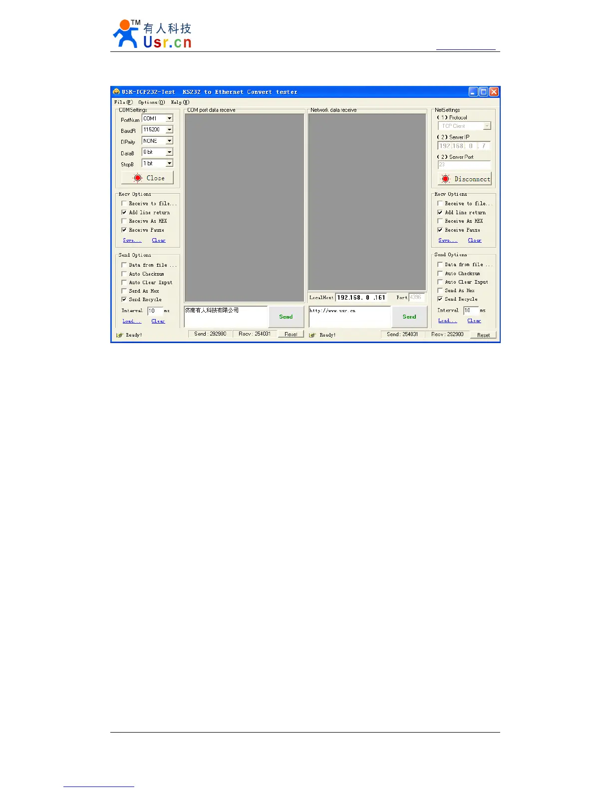Click Reset beside Recv : 254031
The width and height of the screenshot is (611, 791).
click(x=291, y=334)
